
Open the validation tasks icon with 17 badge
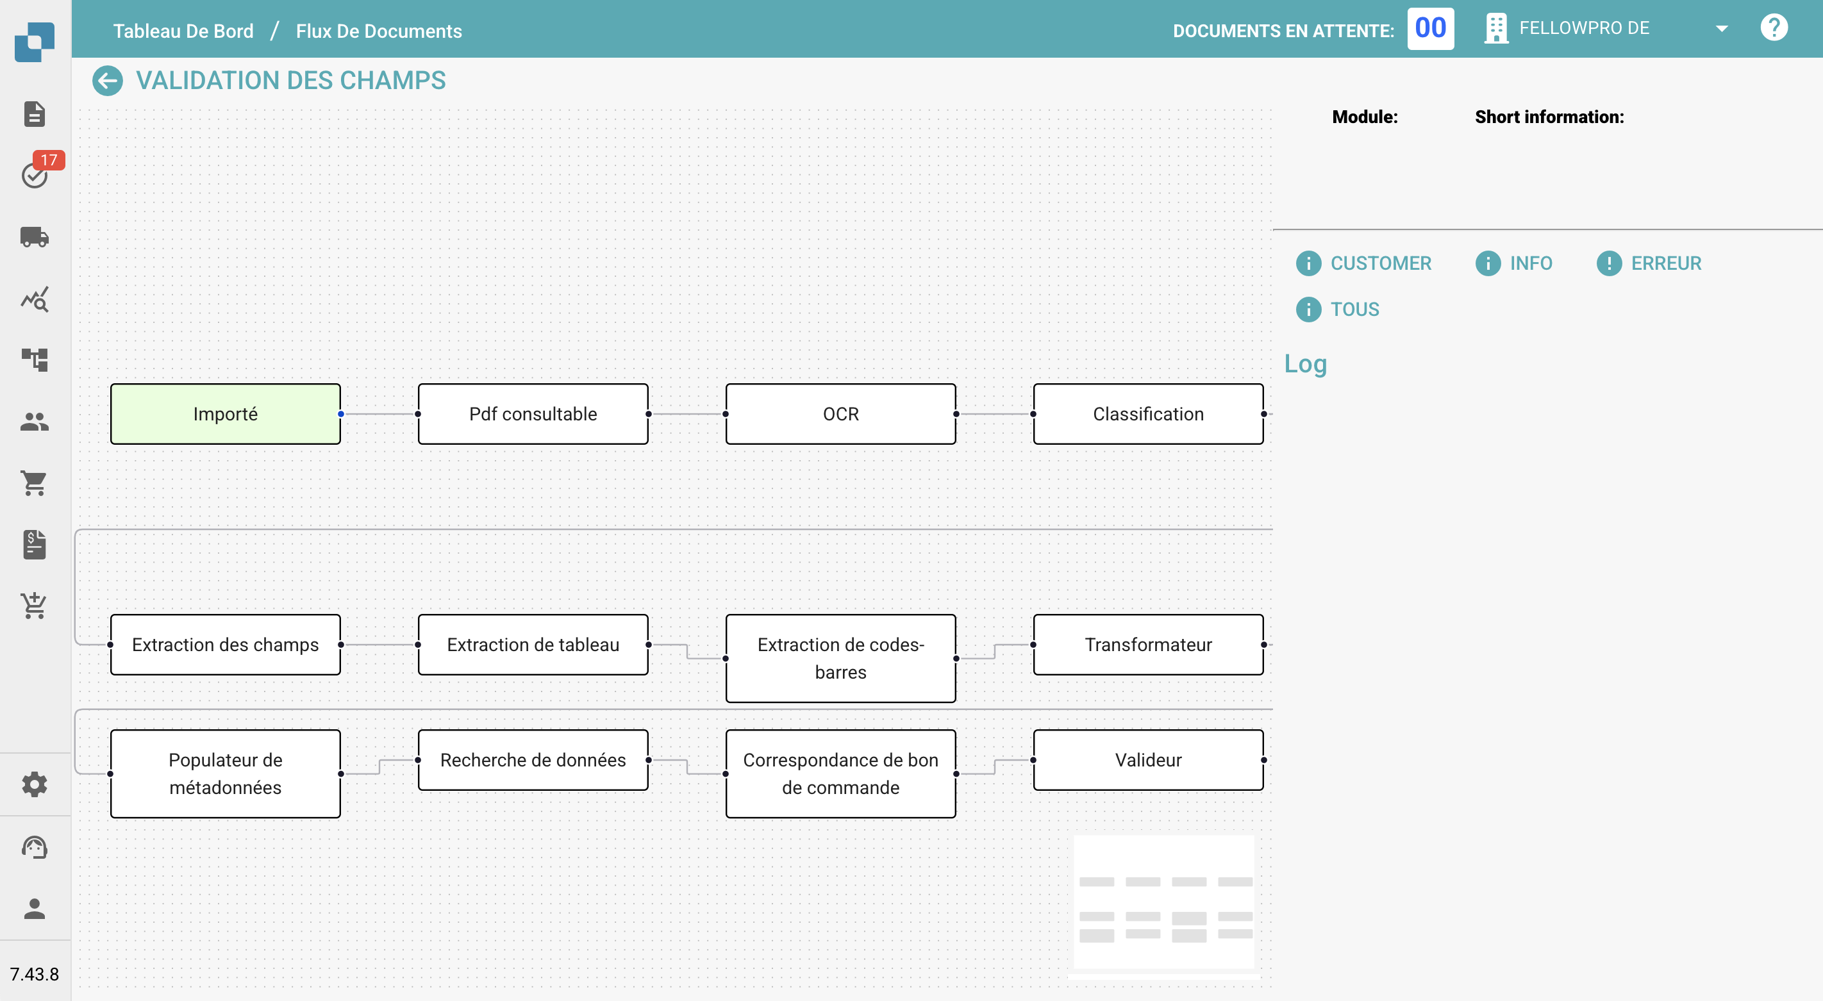[x=34, y=174]
